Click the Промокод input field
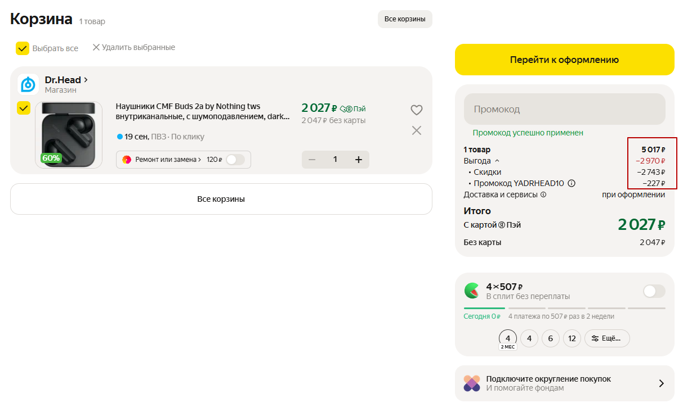The height and width of the screenshot is (412, 692). (x=564, y=109)
